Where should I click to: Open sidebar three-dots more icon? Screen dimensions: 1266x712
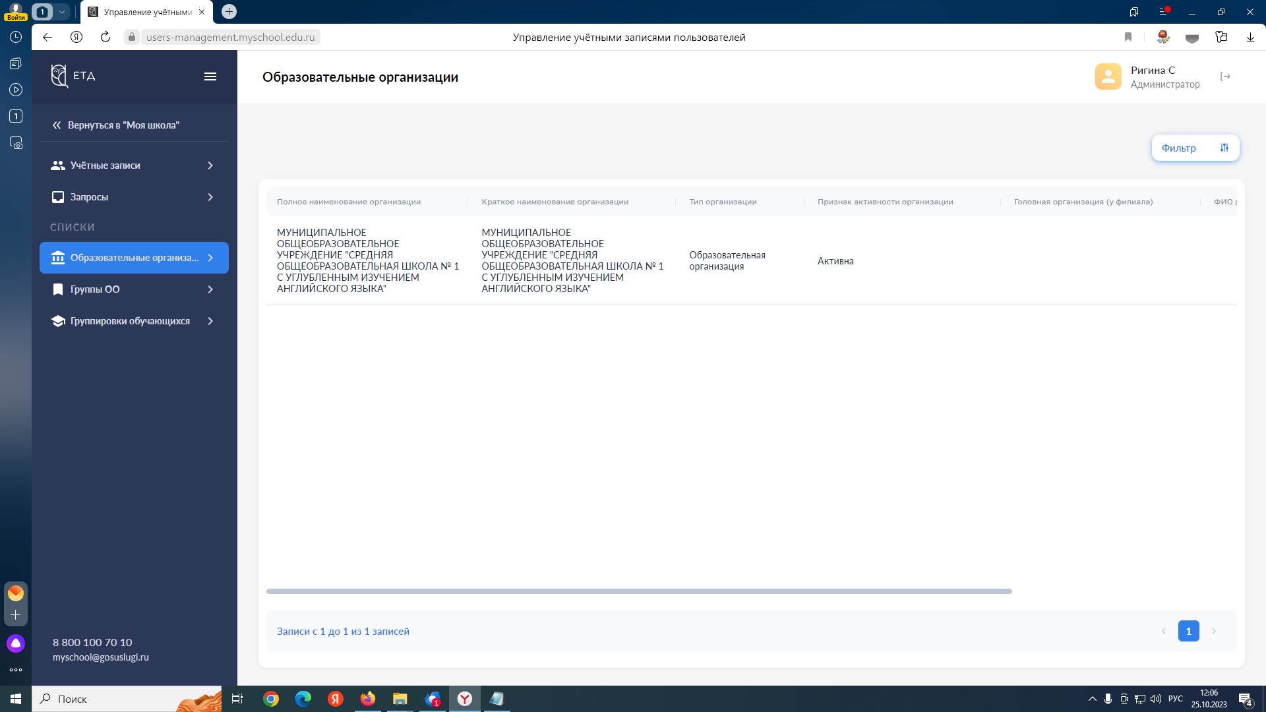tap(16, 670)
